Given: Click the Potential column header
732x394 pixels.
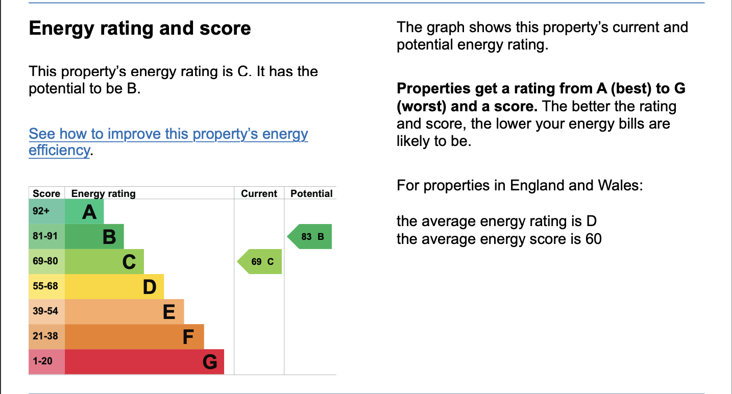Looking at the screenshot, I should tap(311, 193).
